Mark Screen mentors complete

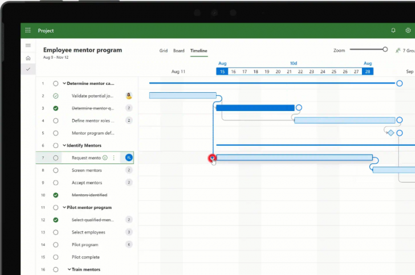pos(56,170)
